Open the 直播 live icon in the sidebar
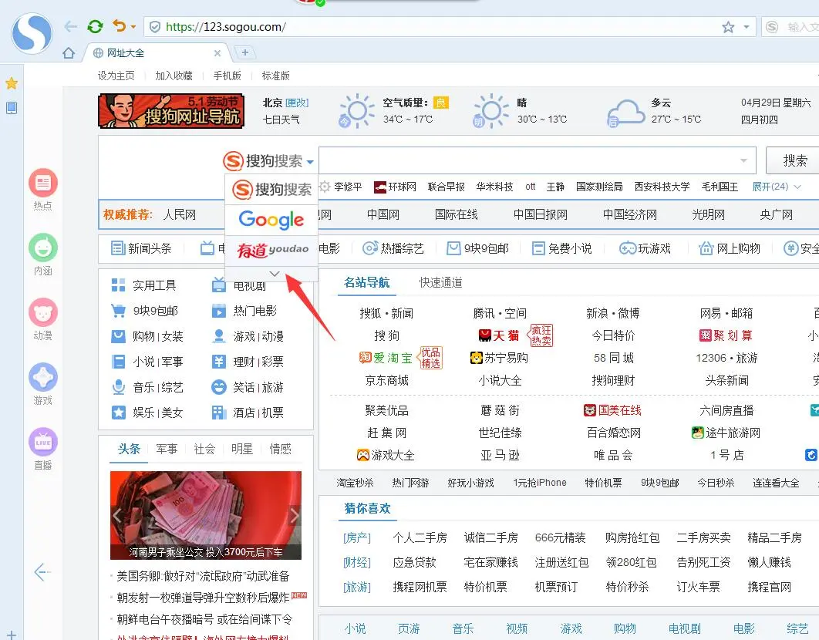This screenshot has height=640, width=819. [x=43, y=442]
